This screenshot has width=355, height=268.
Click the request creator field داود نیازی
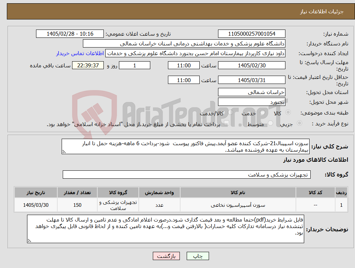click(195, 53)
